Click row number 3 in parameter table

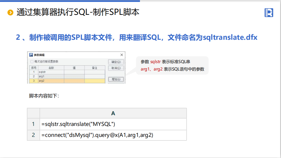pyautogui.click(x=34, y=81)
